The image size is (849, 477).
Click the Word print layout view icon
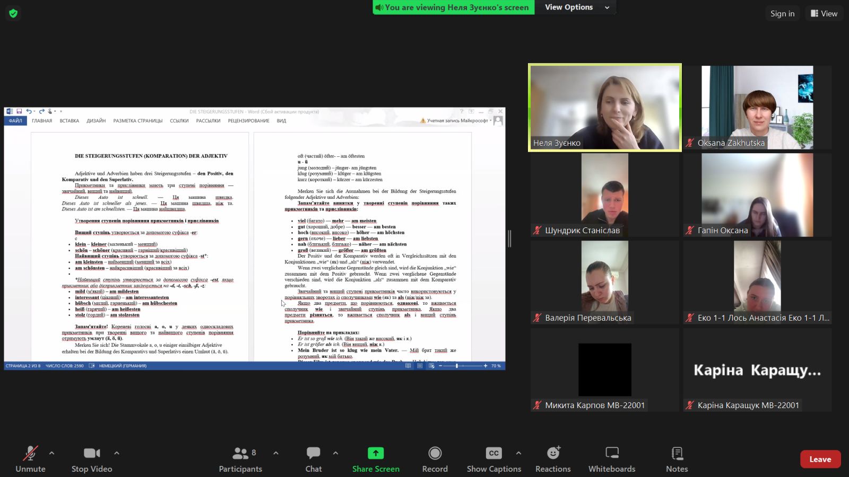coord(420,366)
